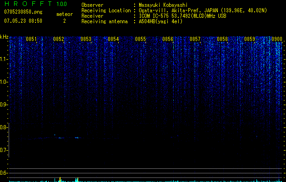
Task: Click the 0858 time marker
Action: tap(222, 39)
